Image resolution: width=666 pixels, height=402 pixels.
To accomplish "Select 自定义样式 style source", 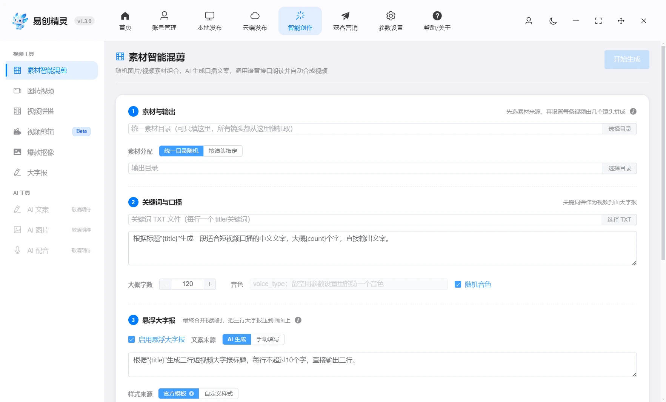I will click(218, 394).
